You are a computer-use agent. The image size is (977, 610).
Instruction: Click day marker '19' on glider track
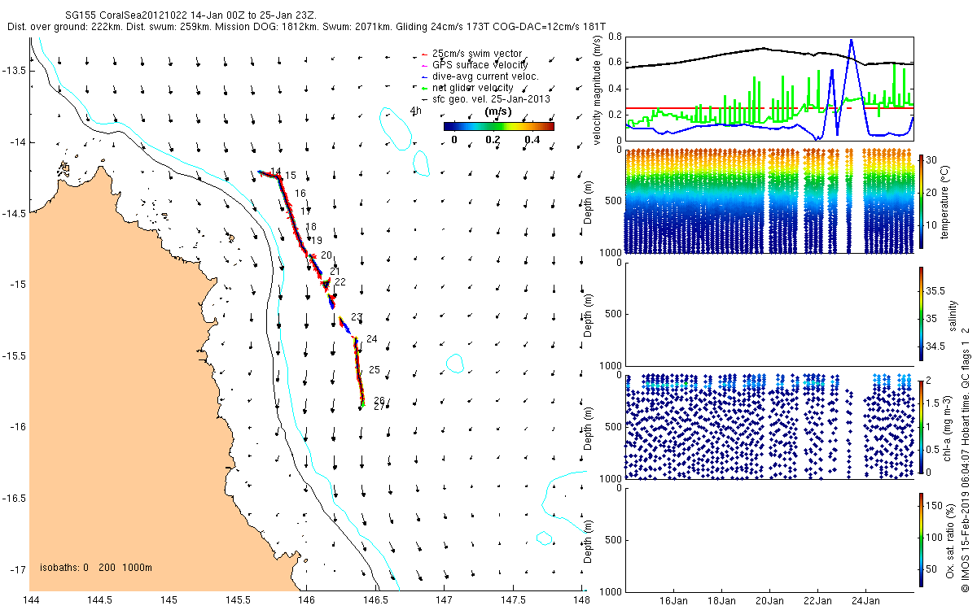coord(317,241)
